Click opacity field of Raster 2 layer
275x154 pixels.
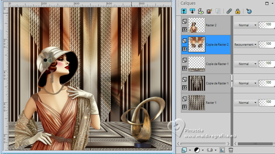[266, 25]
